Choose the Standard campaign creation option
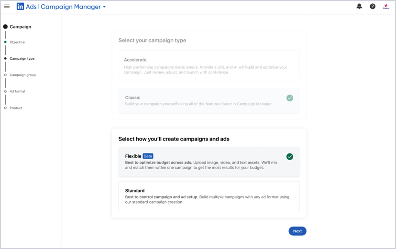 point(209,196)
